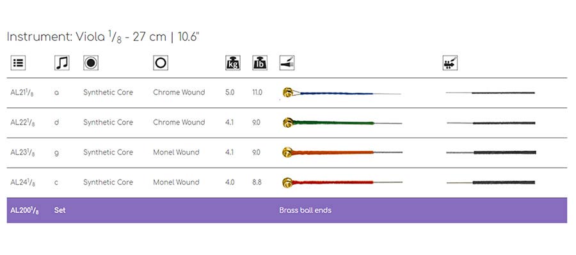This screenshot has height=255, width=576.
Task: Click the lb weight tension icon
Action: point(260,63)
